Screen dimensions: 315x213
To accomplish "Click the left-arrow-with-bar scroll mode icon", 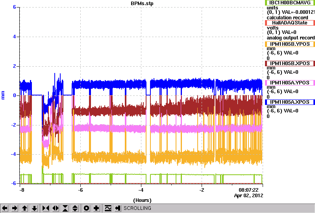I will (x=118, y=208).
